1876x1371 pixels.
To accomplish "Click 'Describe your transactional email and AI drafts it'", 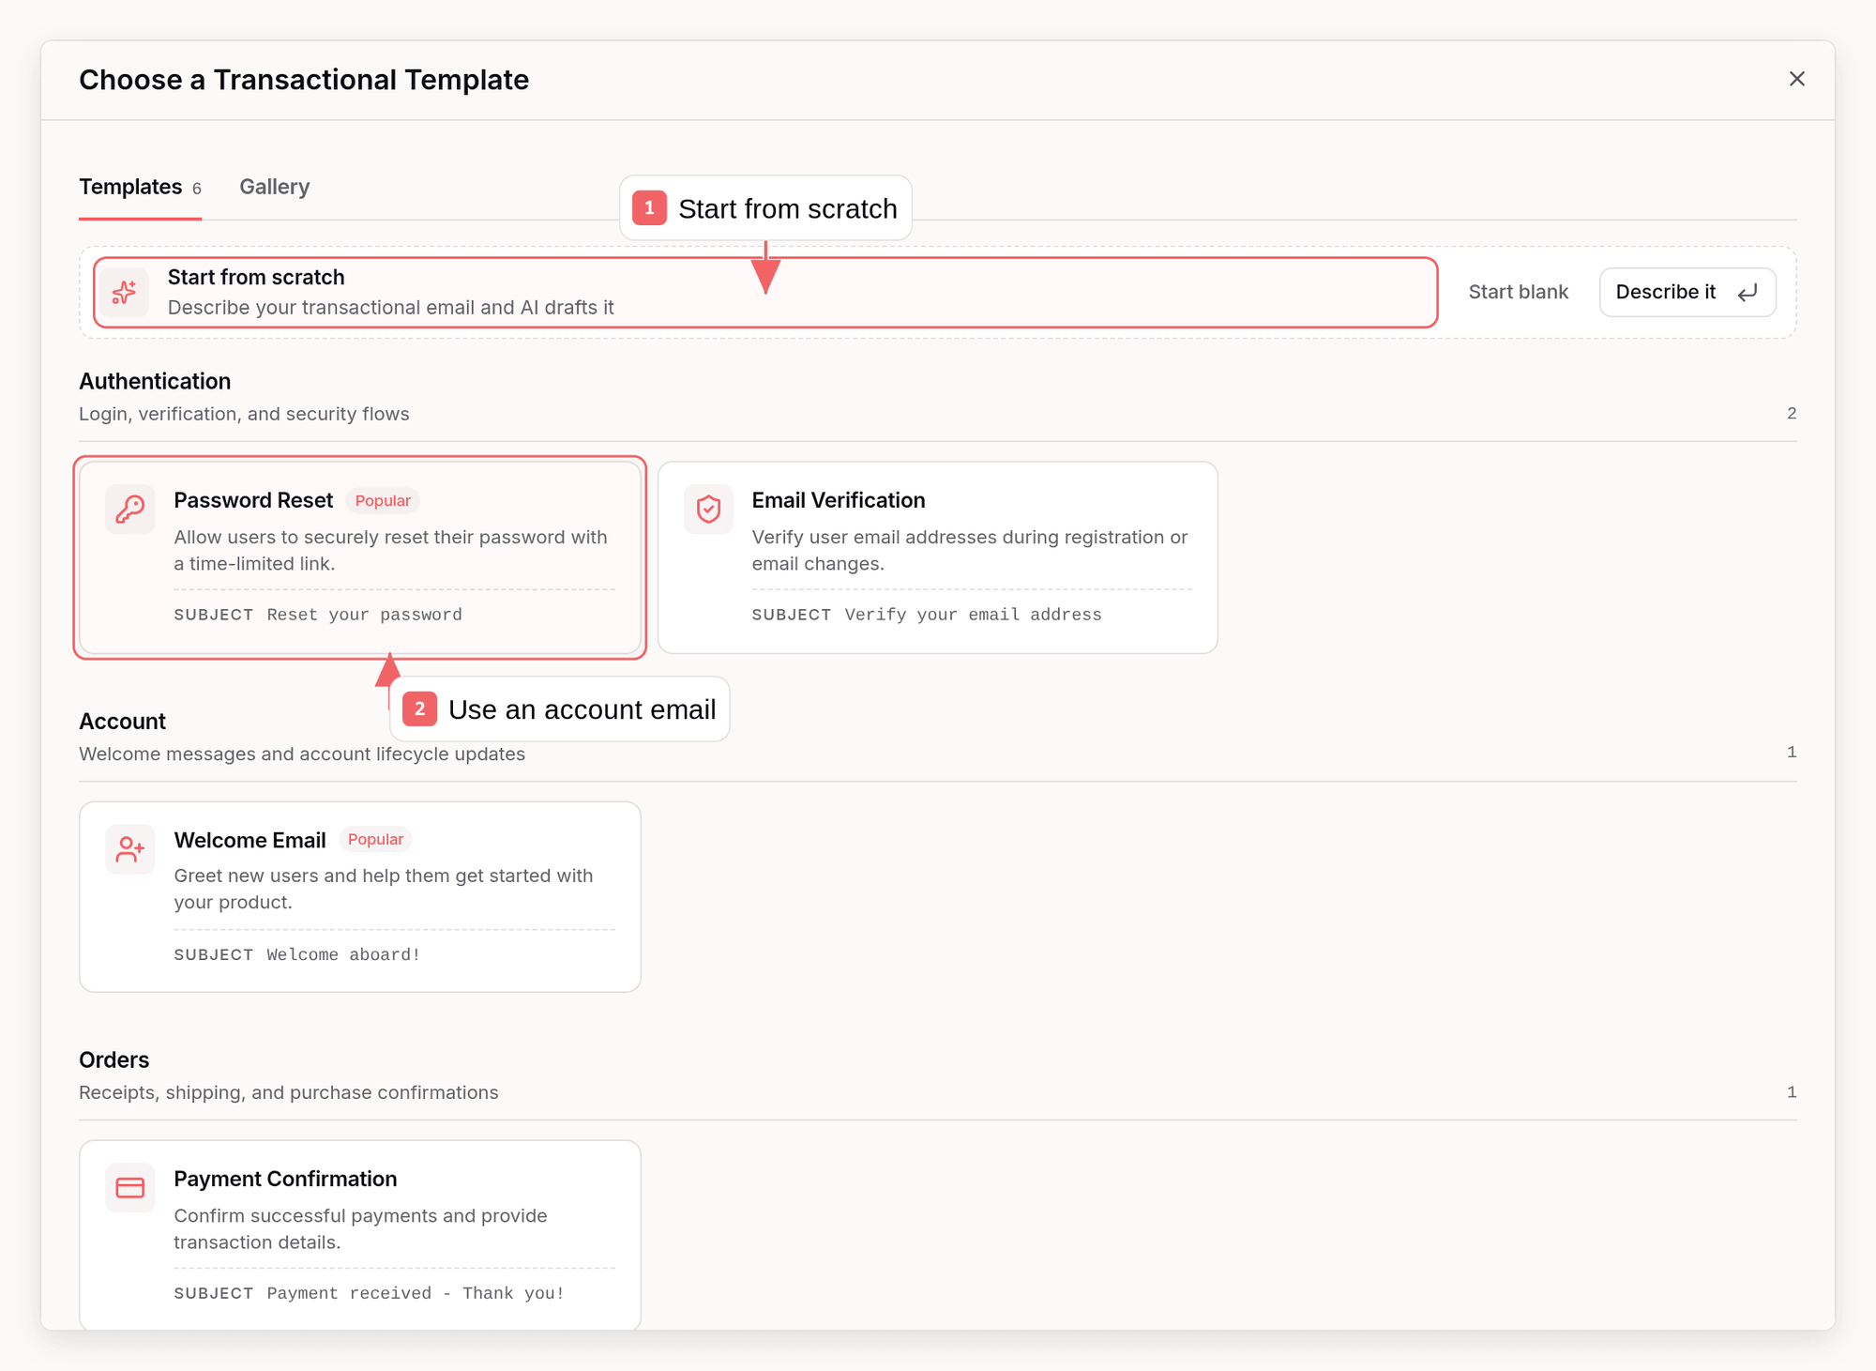I will pyautogui.click(x=391, y=308).
